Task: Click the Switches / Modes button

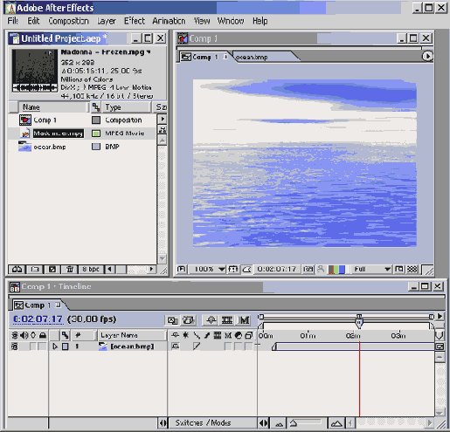Action: (x=203, y=422)
